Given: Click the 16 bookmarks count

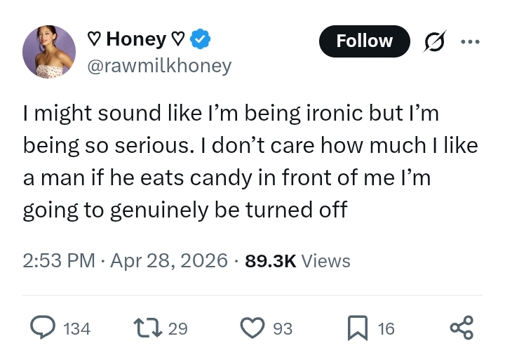Looking at the screenshot, I should tap(386, 328).
